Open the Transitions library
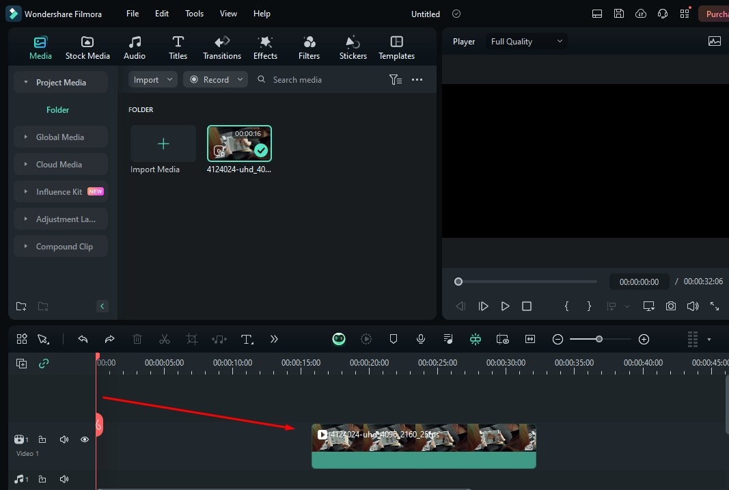 click(x=222, y=48)
